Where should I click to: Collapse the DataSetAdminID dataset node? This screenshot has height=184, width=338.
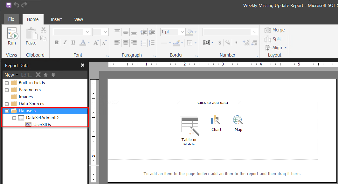[x=14, y=118]
